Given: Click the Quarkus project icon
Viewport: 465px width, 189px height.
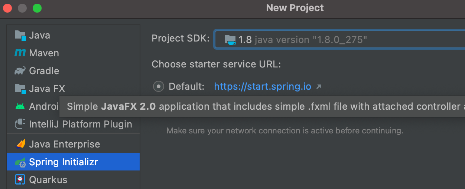Looking at the screenshot, I should coord(20,180).
